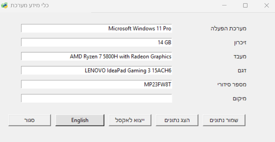
Task: Click the דגם label
Action: pyautogui.click(x=242, y=70)
